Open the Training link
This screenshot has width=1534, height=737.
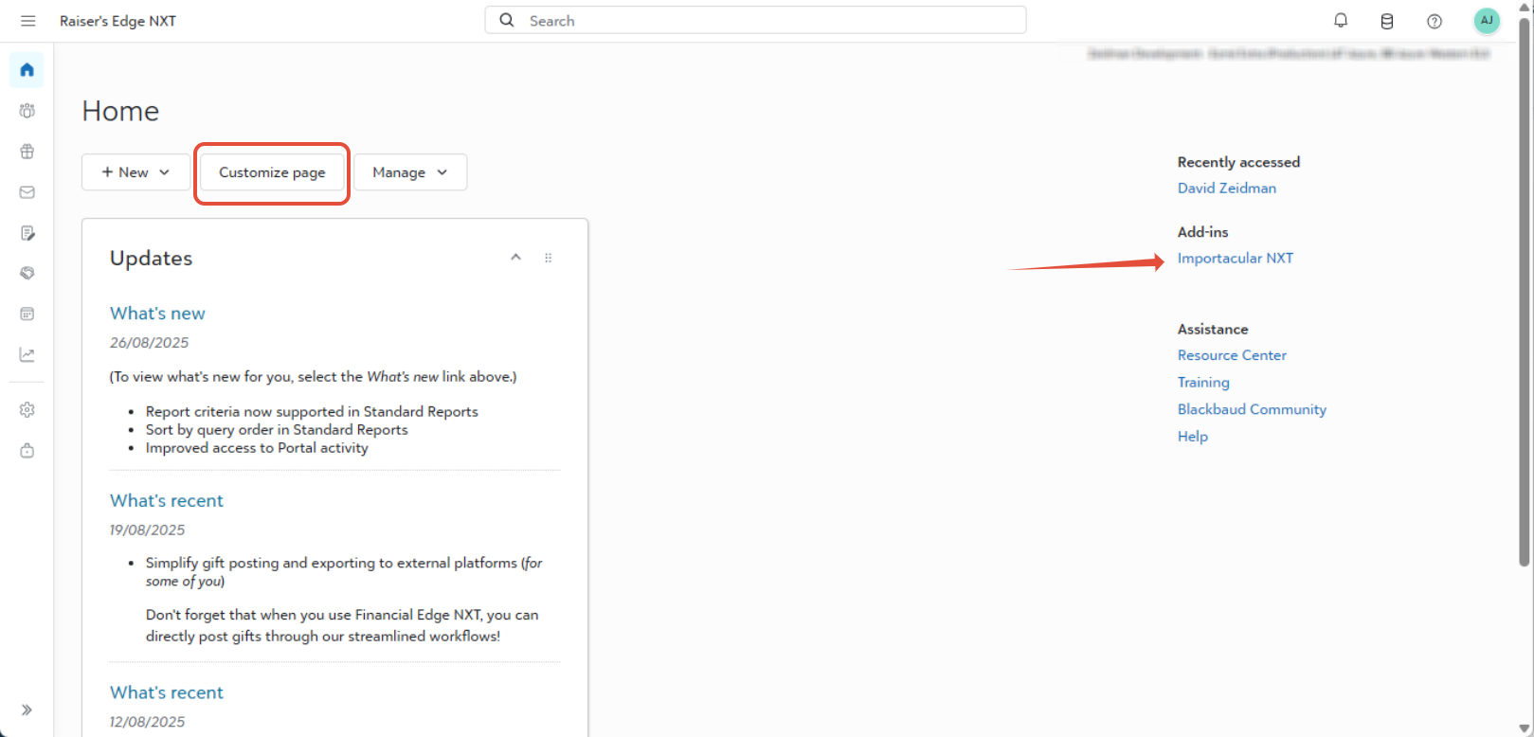click(x=1203, y=383)
